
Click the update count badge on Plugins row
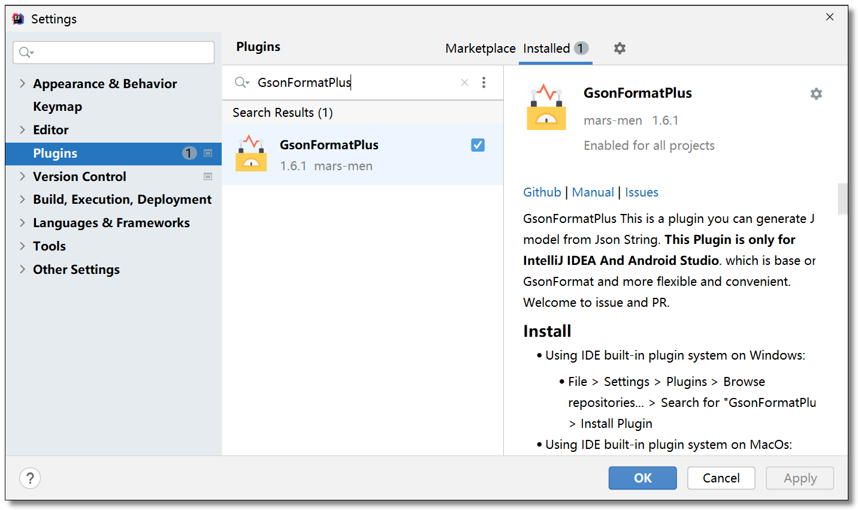[189, 153]
